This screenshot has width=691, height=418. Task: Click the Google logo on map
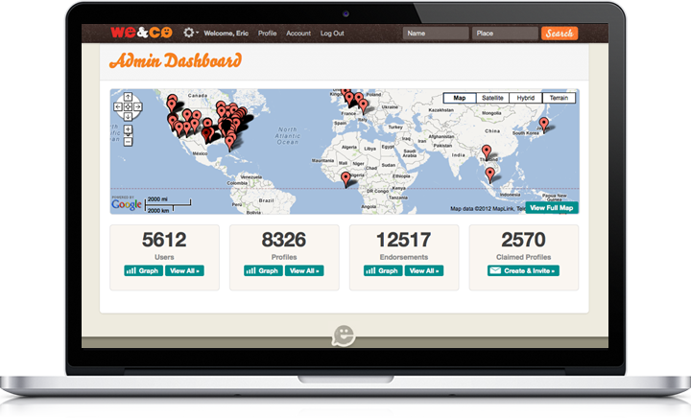pyautogui.click(x=127, y=203)
